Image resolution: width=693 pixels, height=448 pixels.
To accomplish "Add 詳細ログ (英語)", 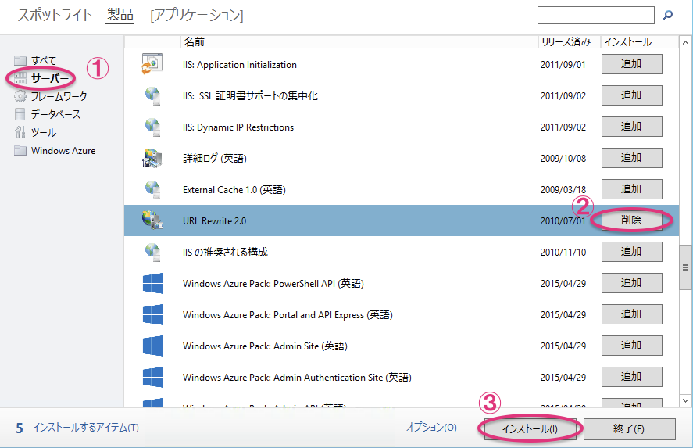I will 631,158.
